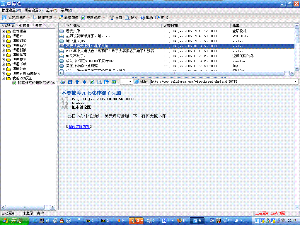Click the magnifier find-in-page icon

coord(99,82)
